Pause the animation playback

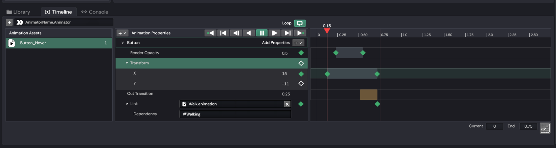(262, 33)
